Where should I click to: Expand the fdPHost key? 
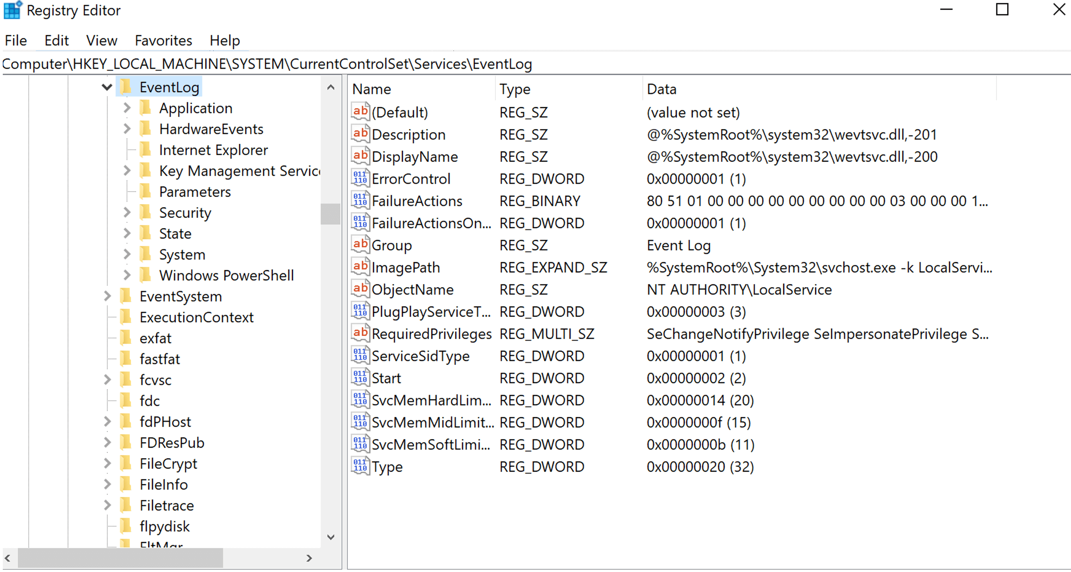click(x=107, y=421)
